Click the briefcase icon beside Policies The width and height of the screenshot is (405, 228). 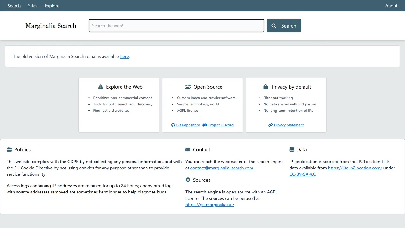click(x=9, y=149)
